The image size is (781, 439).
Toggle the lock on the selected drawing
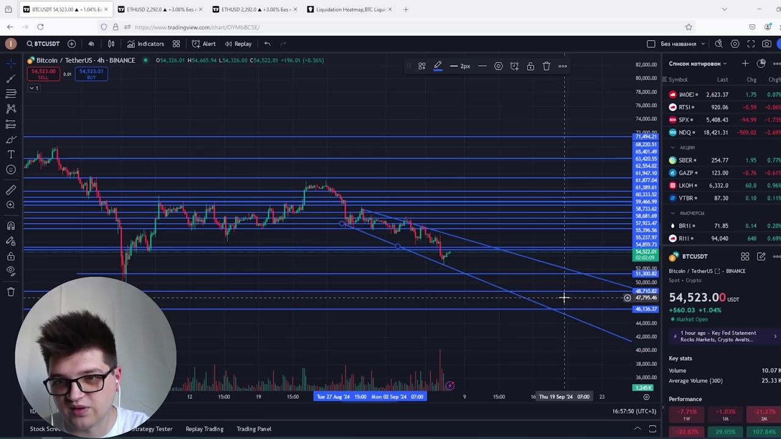coord(530,66)
